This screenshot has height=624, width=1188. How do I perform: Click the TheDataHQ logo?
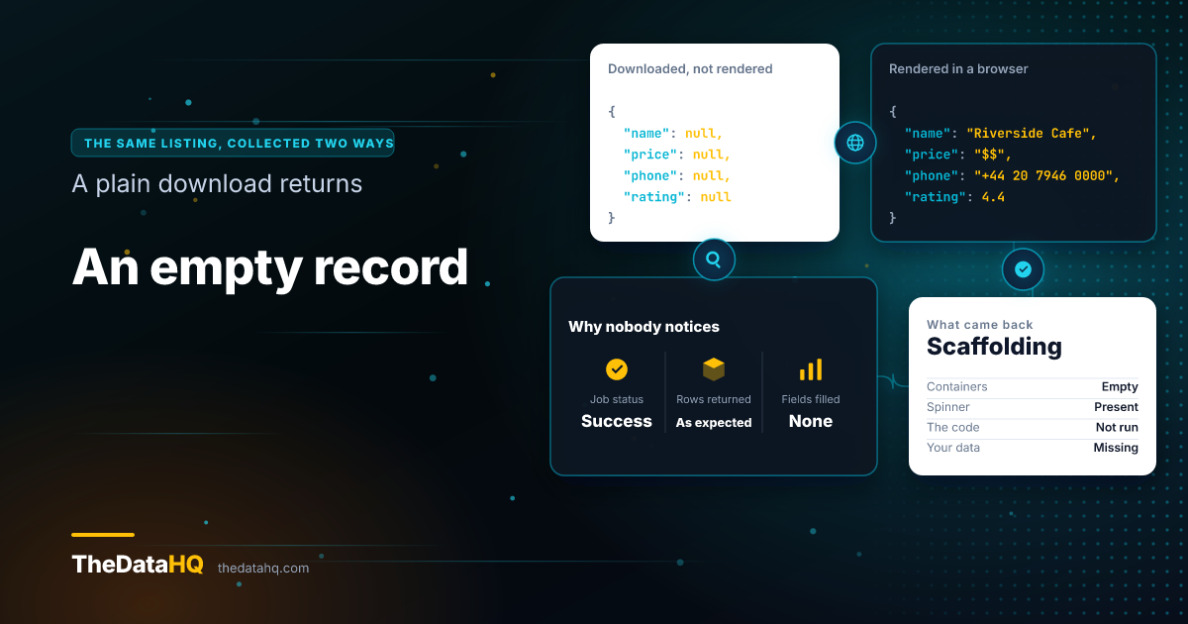pyautogui.click(x=138, y=565)
